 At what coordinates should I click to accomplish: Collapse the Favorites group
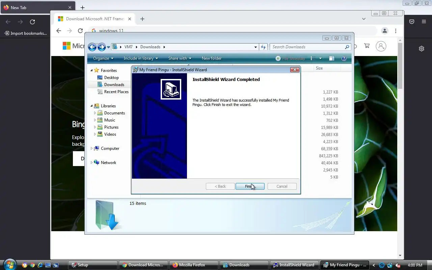pos(91,70)
